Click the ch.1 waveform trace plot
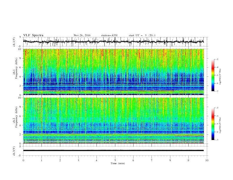This screenshot has width=233, height=180. pos(113,42)
